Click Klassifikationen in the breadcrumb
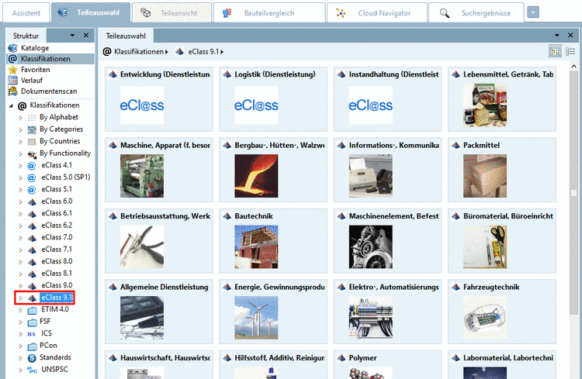The height and width of the screenshot is (379, 582). 139,52
